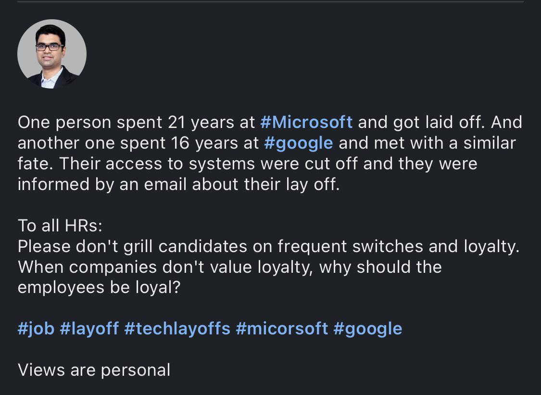Image resolution: width=541 pixels, height=395 pixels.
Task: Tap the misspelled #micorsoft hashtag
Action: click(x=282, y=329)
